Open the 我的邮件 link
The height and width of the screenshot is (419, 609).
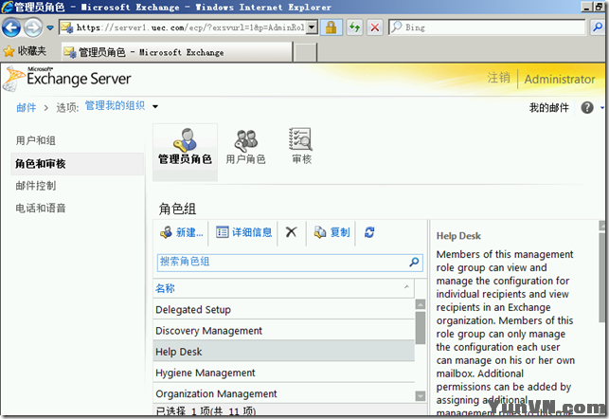[548, 107]
